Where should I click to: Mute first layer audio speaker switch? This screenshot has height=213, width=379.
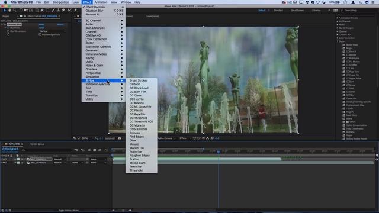coord(5,159)
